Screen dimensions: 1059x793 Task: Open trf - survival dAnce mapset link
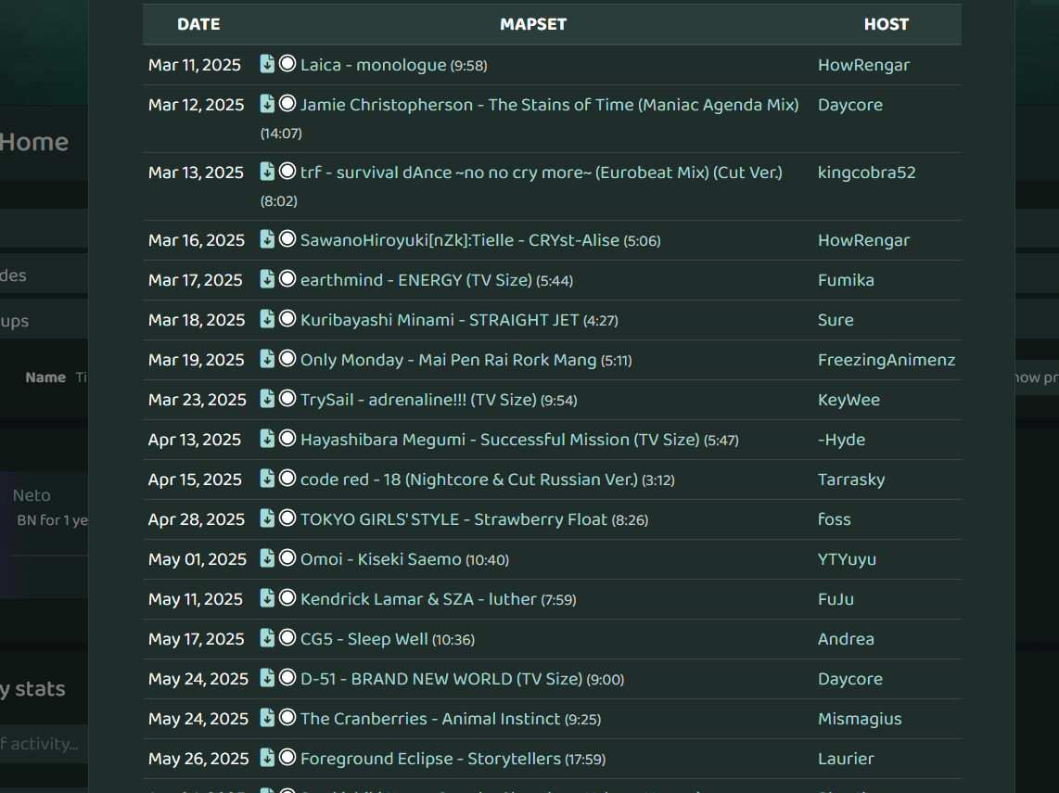(542, 173)
